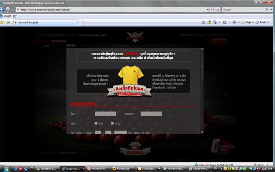Click the Home icon in command bar
The width and height of the screenshot is (275, 172).
[214, 22]
